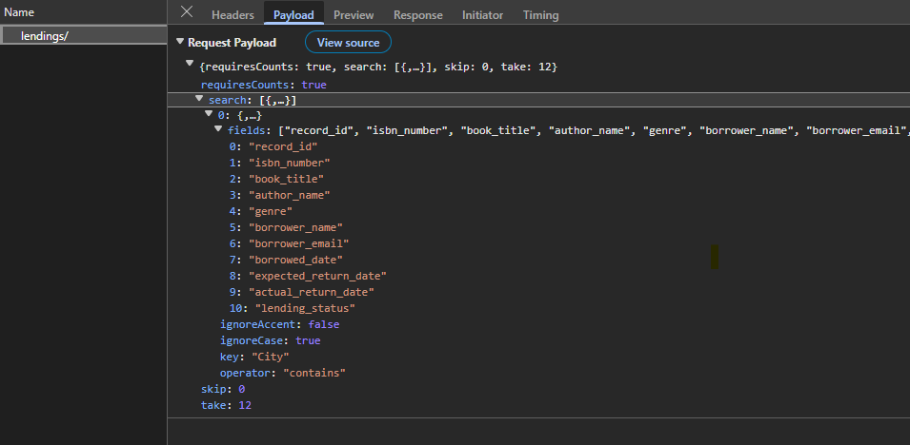Select the key: "City" line

pyautogui.click(x=254, y=357)
